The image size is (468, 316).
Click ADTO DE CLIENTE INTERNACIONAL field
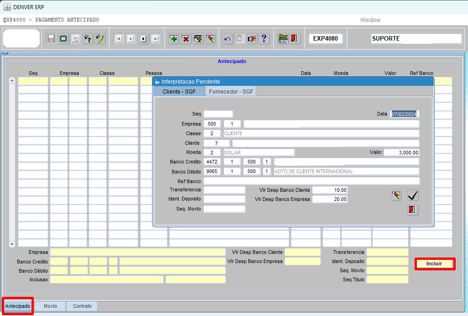coord(346,171)
